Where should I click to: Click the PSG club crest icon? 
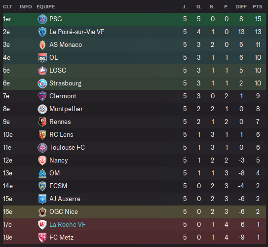(42, 19)
